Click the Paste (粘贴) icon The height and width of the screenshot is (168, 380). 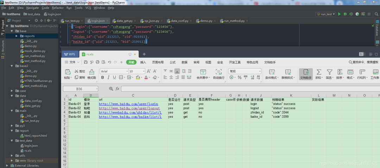tap(68, 72)
